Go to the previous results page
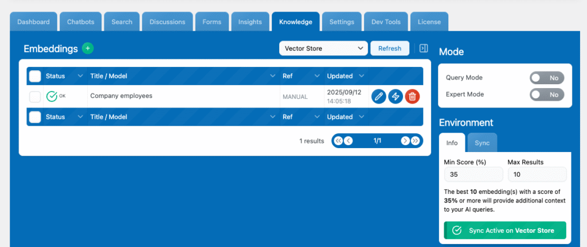Screen dimensions: 587x247 (349, 141)
